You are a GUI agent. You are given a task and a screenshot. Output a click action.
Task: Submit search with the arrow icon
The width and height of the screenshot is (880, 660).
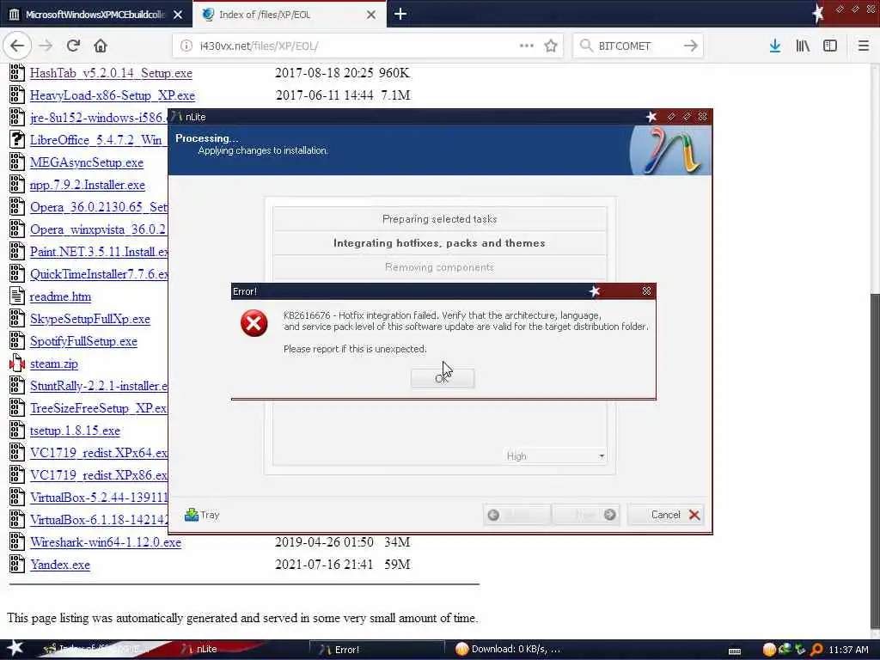[x=691, y=46]
